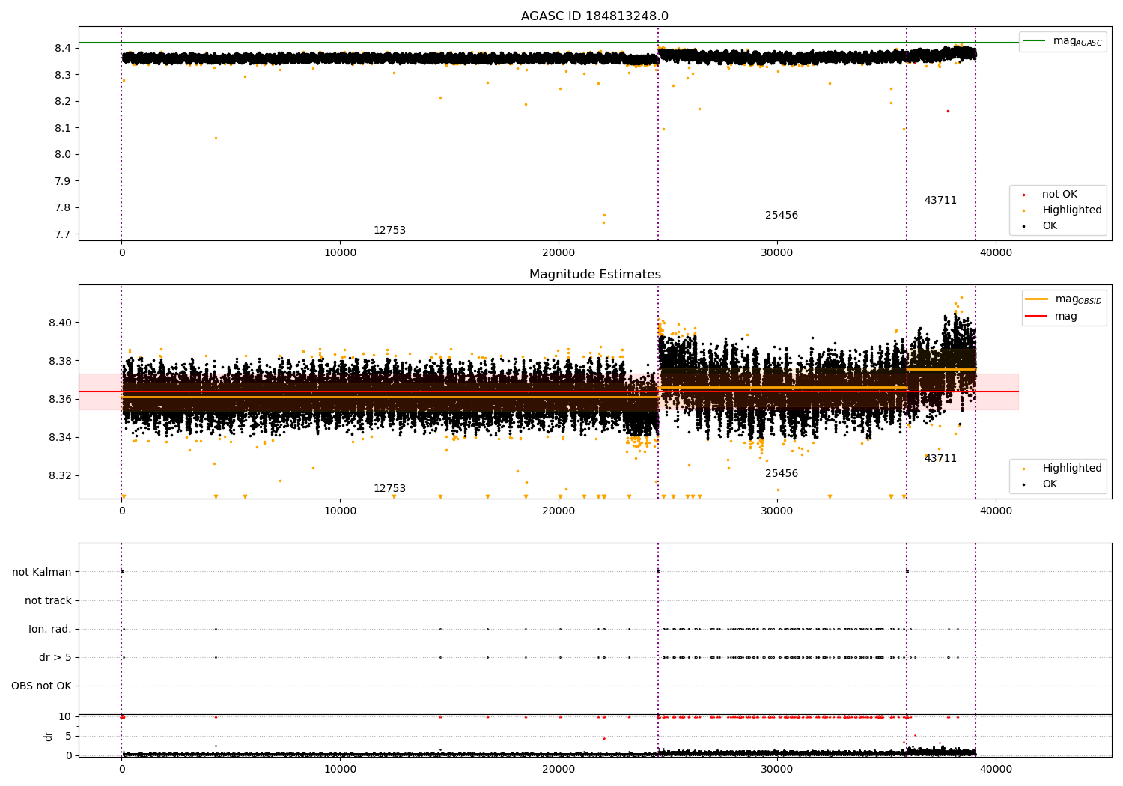Screen dimensions: 1123x786
Task: Click x-tick 40000 under the bottom plot
Action: click(995, 770)
